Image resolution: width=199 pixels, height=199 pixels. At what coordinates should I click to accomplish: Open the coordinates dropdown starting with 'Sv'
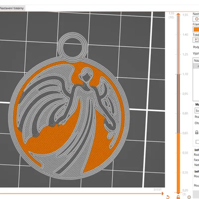(197, 110)
